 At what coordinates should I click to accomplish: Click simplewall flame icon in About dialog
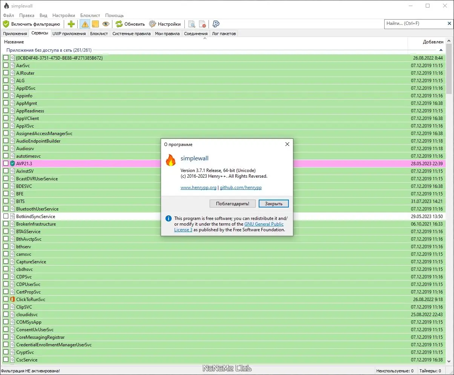[171, 160]
